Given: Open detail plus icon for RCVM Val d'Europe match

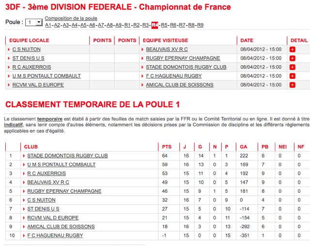Looking at the screenshot, I should (292, 85).
